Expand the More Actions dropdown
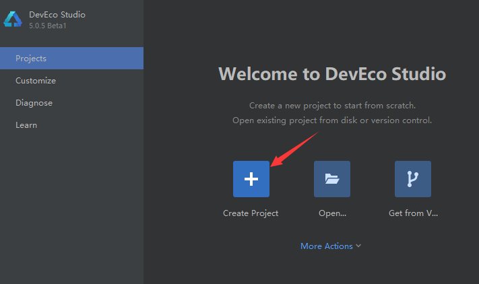This screenshot has width=479, height=284. (x=331, y=246)
